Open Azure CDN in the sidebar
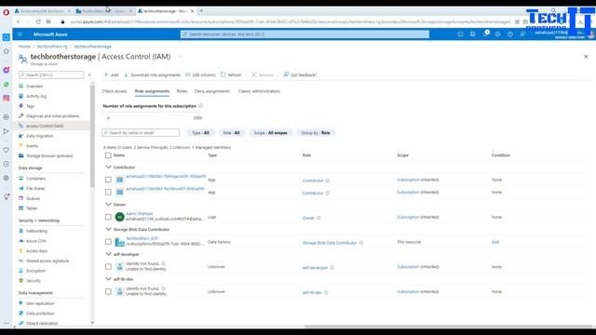The width and height of the screenshot is (596, 335). 36,241
